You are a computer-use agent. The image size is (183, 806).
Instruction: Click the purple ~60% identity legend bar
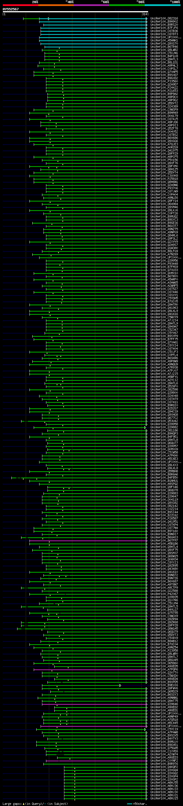coord(92,5)
